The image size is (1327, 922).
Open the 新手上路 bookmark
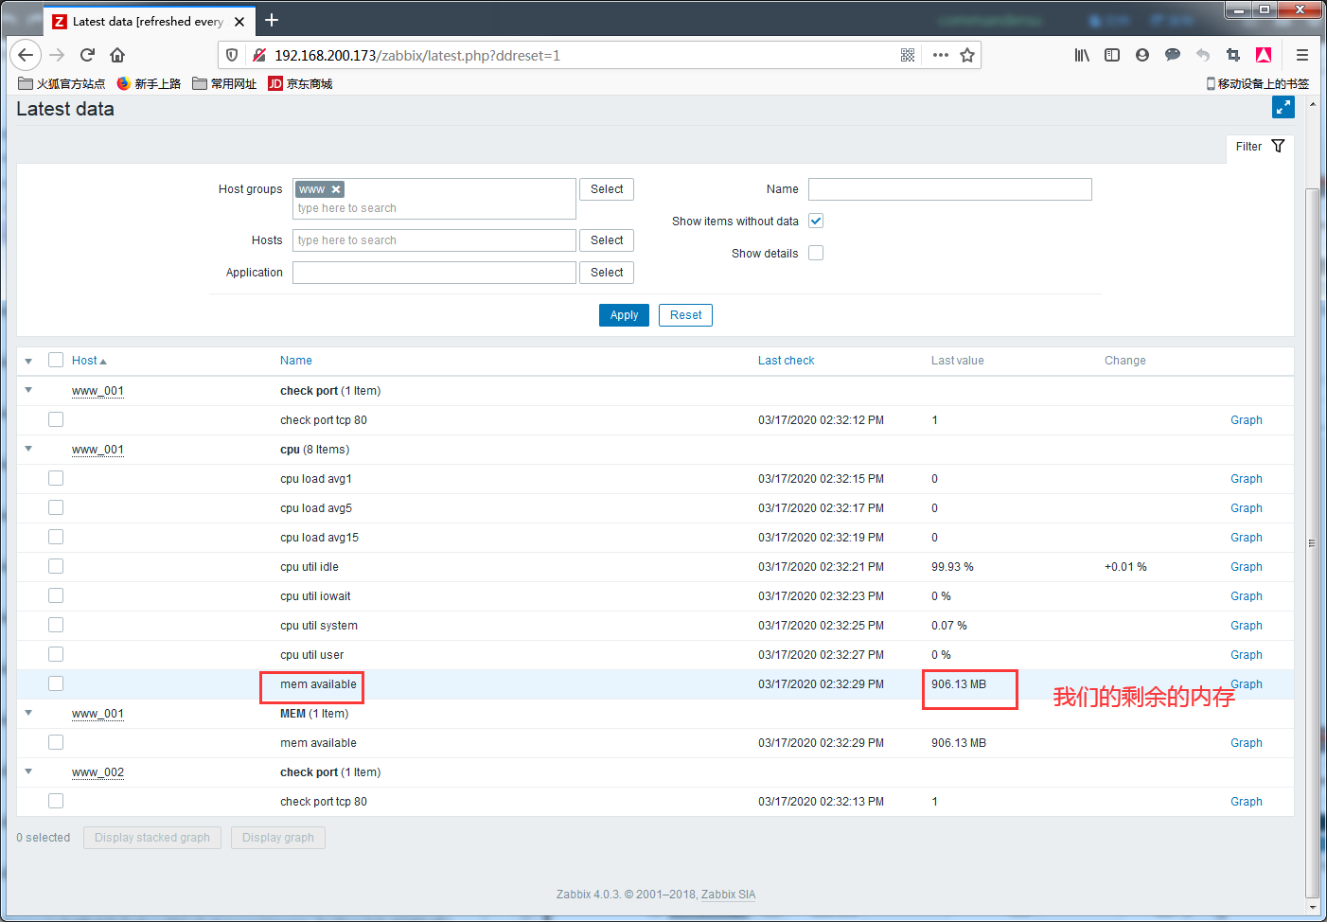(x=149, y=83)
